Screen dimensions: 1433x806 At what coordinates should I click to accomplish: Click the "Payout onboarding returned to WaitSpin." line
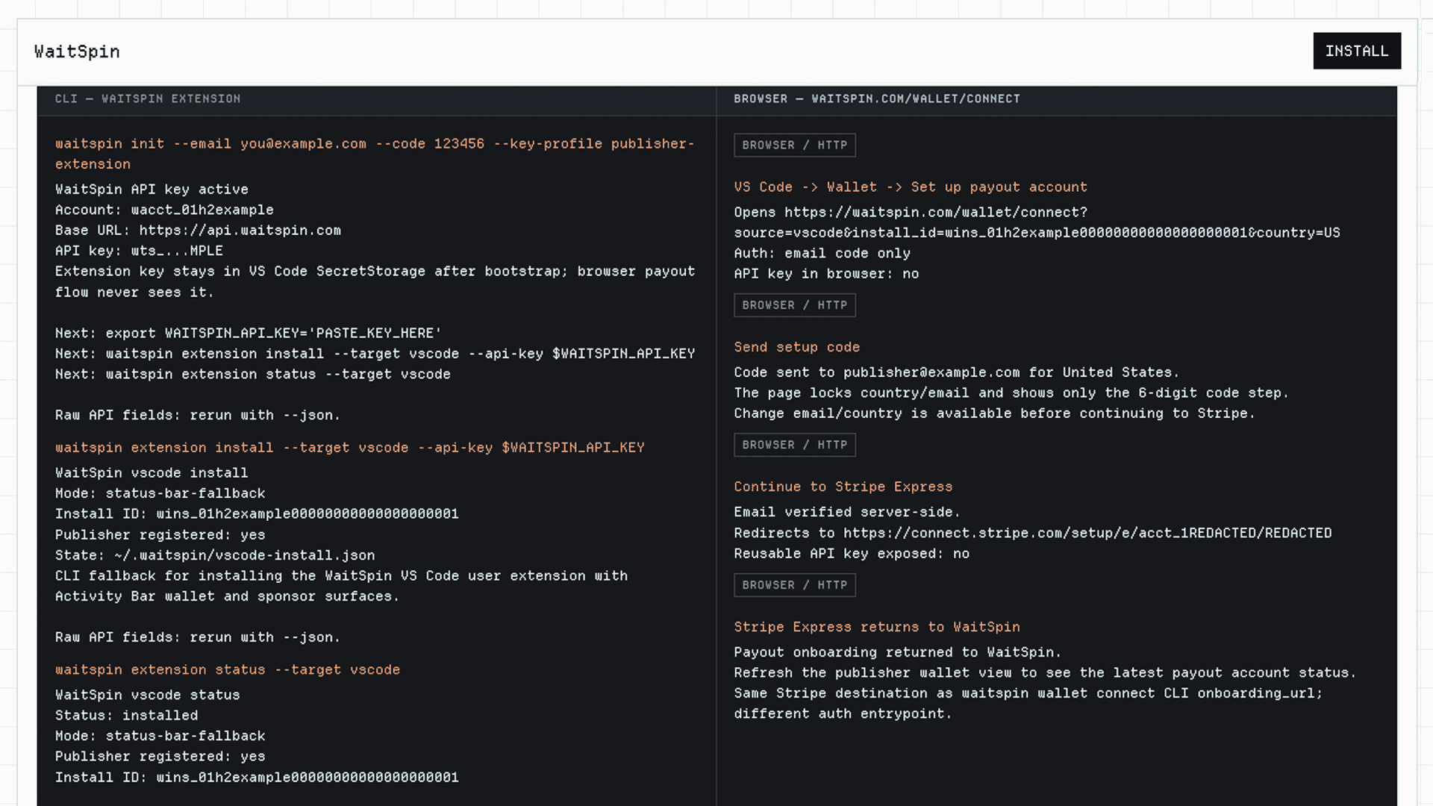tap(898, 652)
